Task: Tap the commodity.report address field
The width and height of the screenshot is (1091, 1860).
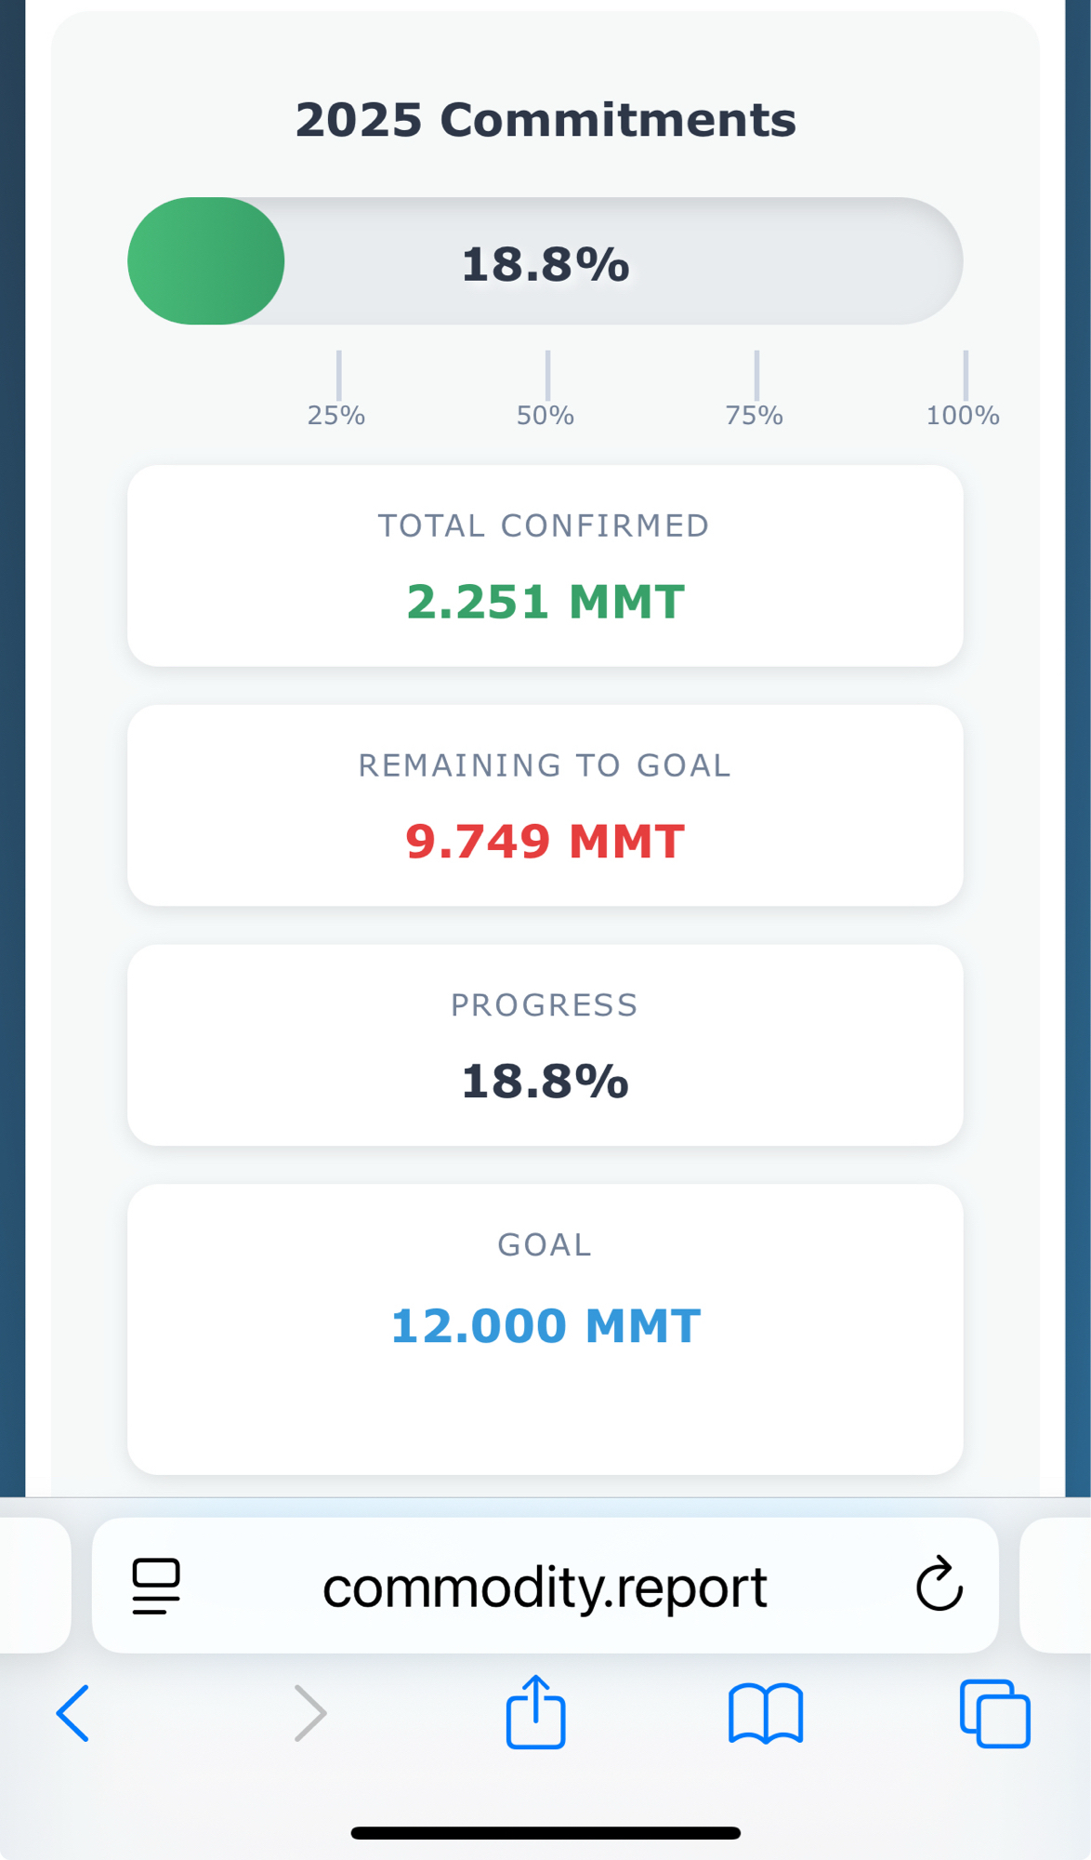Action: pos(545,1587)
